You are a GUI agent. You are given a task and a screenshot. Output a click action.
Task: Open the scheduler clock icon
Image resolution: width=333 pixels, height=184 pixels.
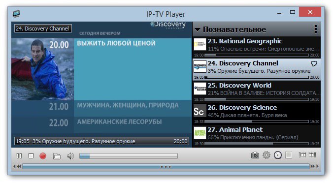pyautogui.click(x=277, y=155)
